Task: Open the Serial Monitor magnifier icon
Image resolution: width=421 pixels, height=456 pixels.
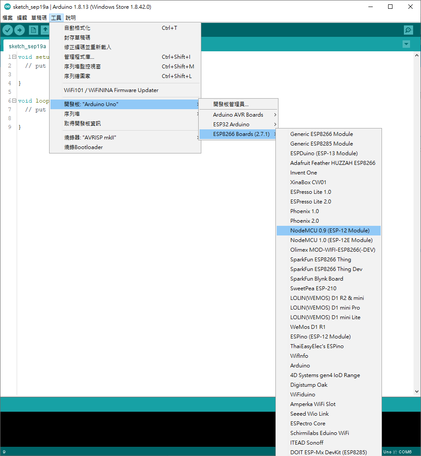Action: click(x=408, y=30)
